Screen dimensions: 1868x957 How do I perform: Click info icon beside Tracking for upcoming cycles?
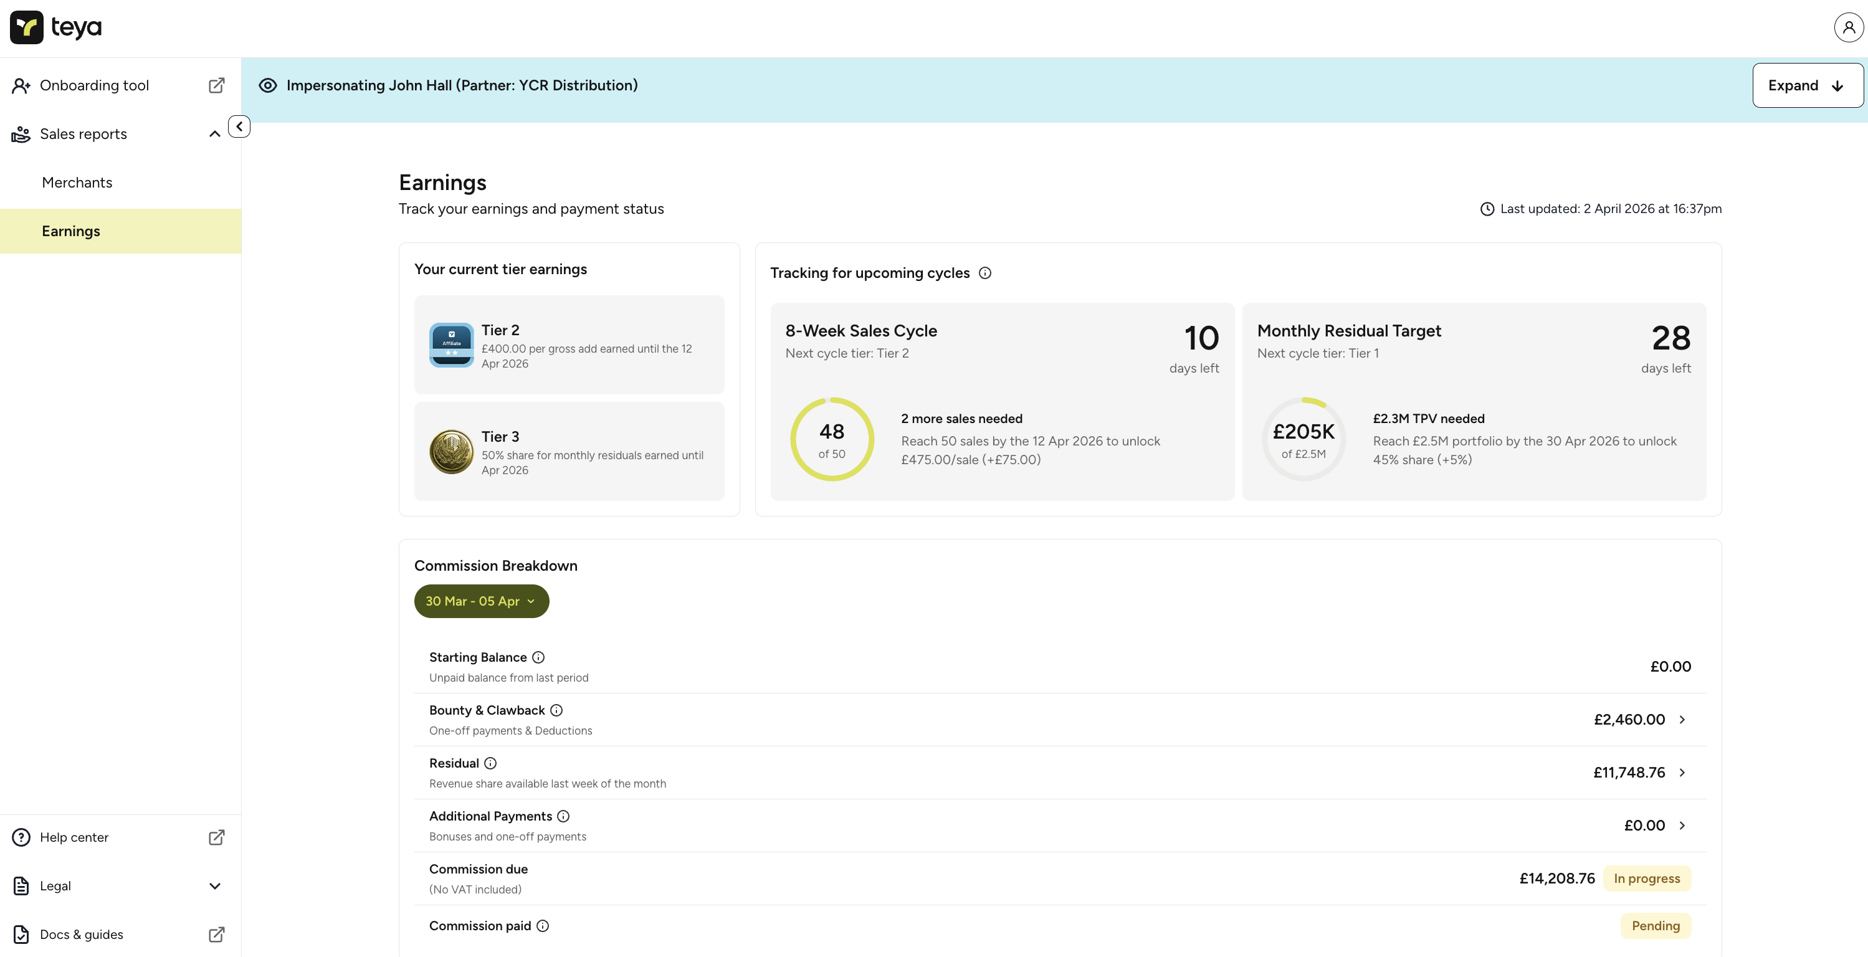point(984,274)
